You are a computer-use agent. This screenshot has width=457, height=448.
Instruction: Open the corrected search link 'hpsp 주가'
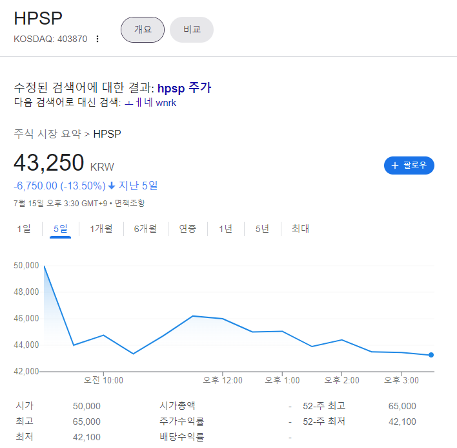coord(184,88)
